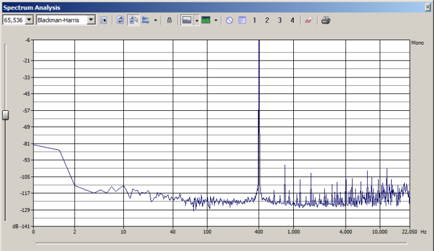Viewport: 434px width, 251px height.
Task: Close the Spectrum Analysis window
Action: coord(428,7)
